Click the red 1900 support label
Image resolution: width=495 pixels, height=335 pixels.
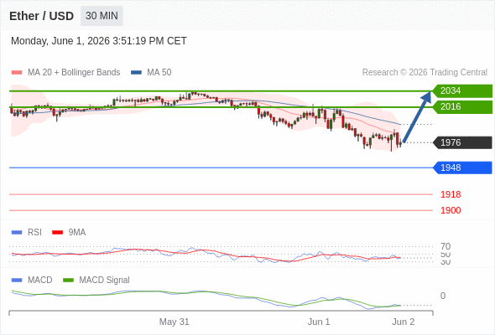click(x=451, y=210)
